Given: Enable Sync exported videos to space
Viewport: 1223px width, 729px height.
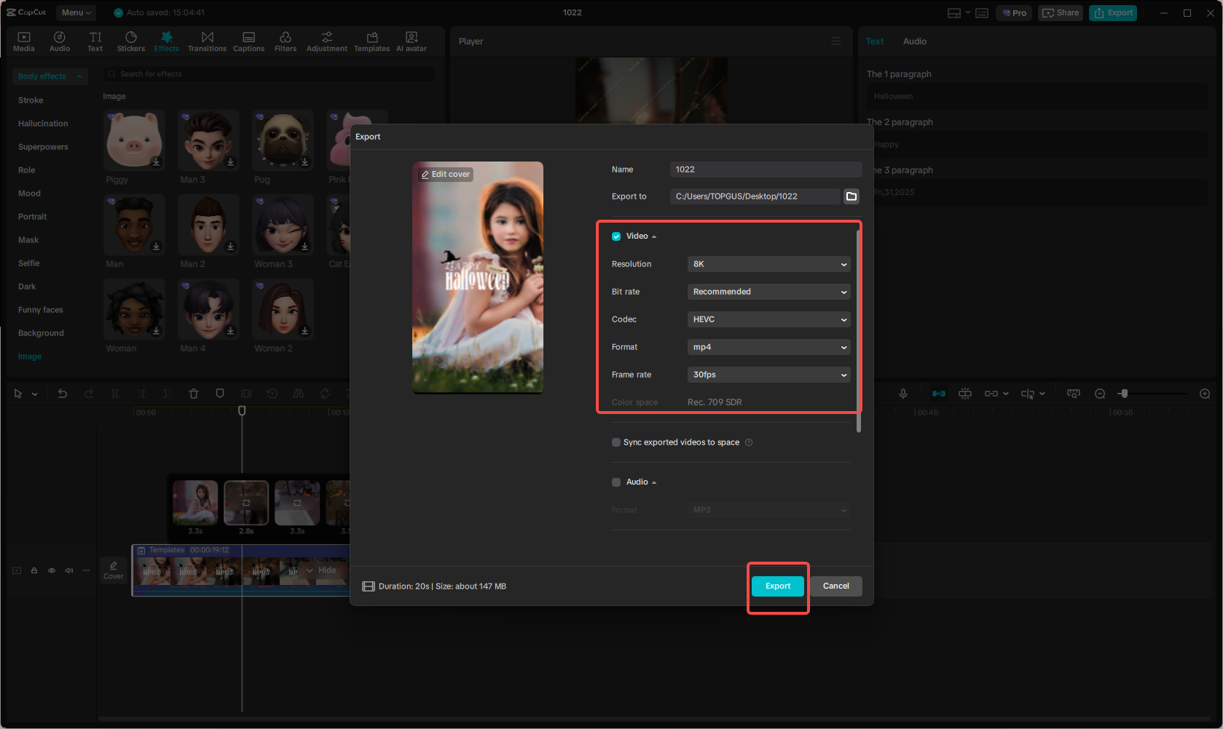Looking at the screenshot, I should (616, 442).
